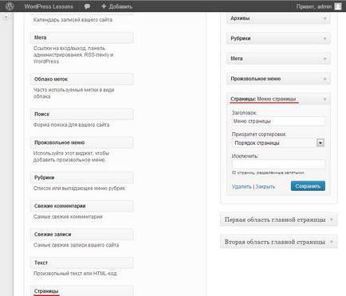The width and height of the screenshot is (346, 296).
Task: Expand the collapsed sidebar arrow
Action: pyautogui.click(x=6, y=17)
